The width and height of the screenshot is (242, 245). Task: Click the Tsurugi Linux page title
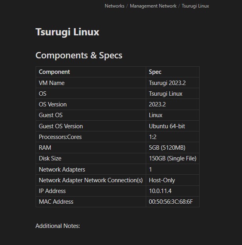pos(67,32)
